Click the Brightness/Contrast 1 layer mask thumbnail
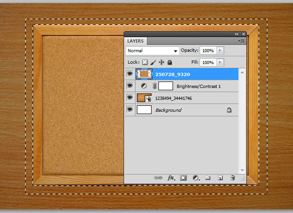The width and height of the screenshot is (293, 213). (x=166, y=86)
